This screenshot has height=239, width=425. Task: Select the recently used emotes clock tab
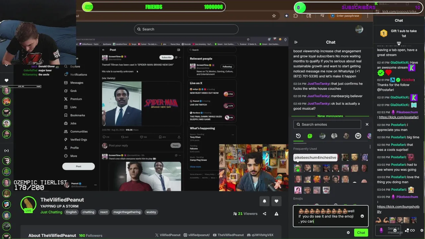point(298,136)
